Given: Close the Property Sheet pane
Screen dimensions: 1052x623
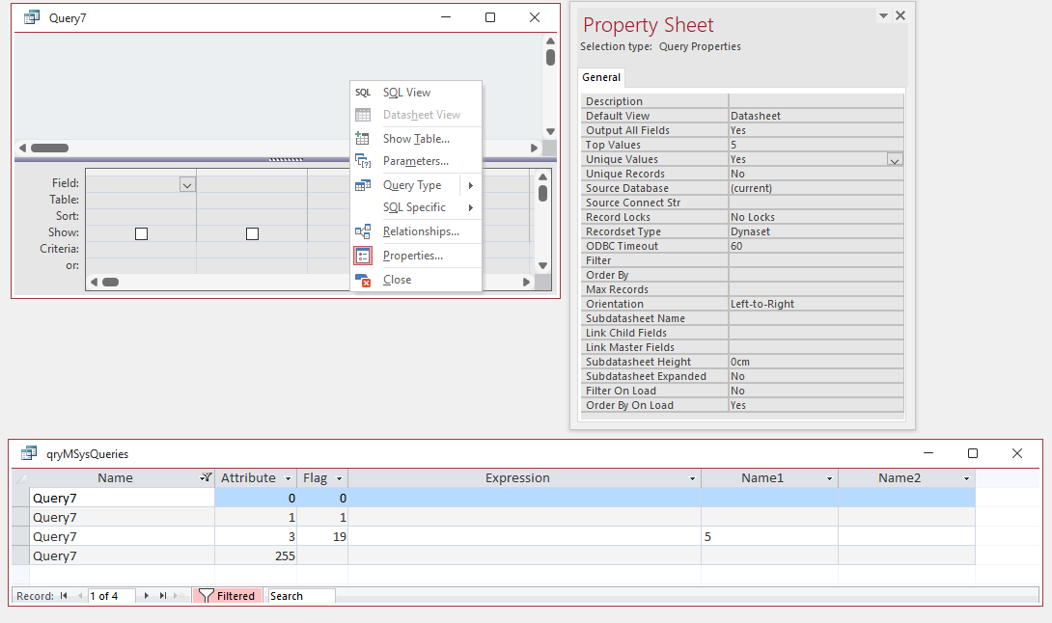Looking at the screenshot, I should (900, 15).
